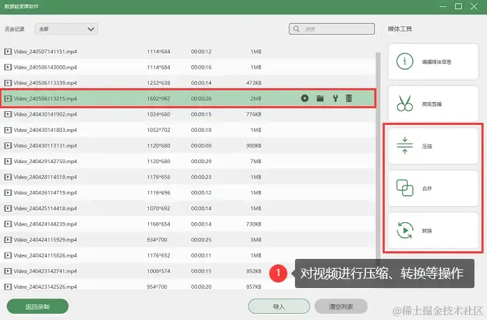Open the 合并 merge tool
Viewport: 487px width, 320px height.
pos(433,188)
